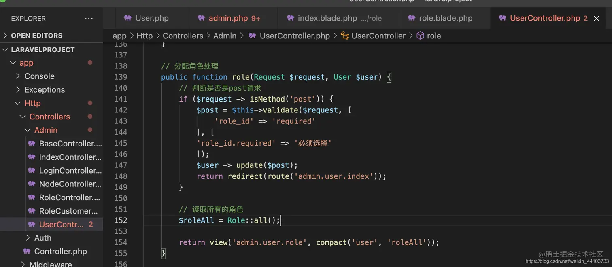Click breadcrumb UserController class
The width and height of the screenshot is (612, 267).
378,36
